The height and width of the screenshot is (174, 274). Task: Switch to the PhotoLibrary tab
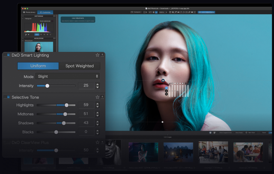click(29, 12)
